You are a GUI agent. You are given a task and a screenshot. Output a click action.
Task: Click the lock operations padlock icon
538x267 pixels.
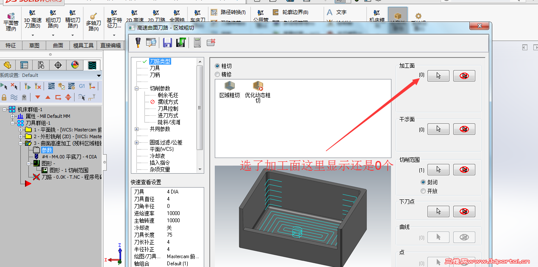coord(4,97)
